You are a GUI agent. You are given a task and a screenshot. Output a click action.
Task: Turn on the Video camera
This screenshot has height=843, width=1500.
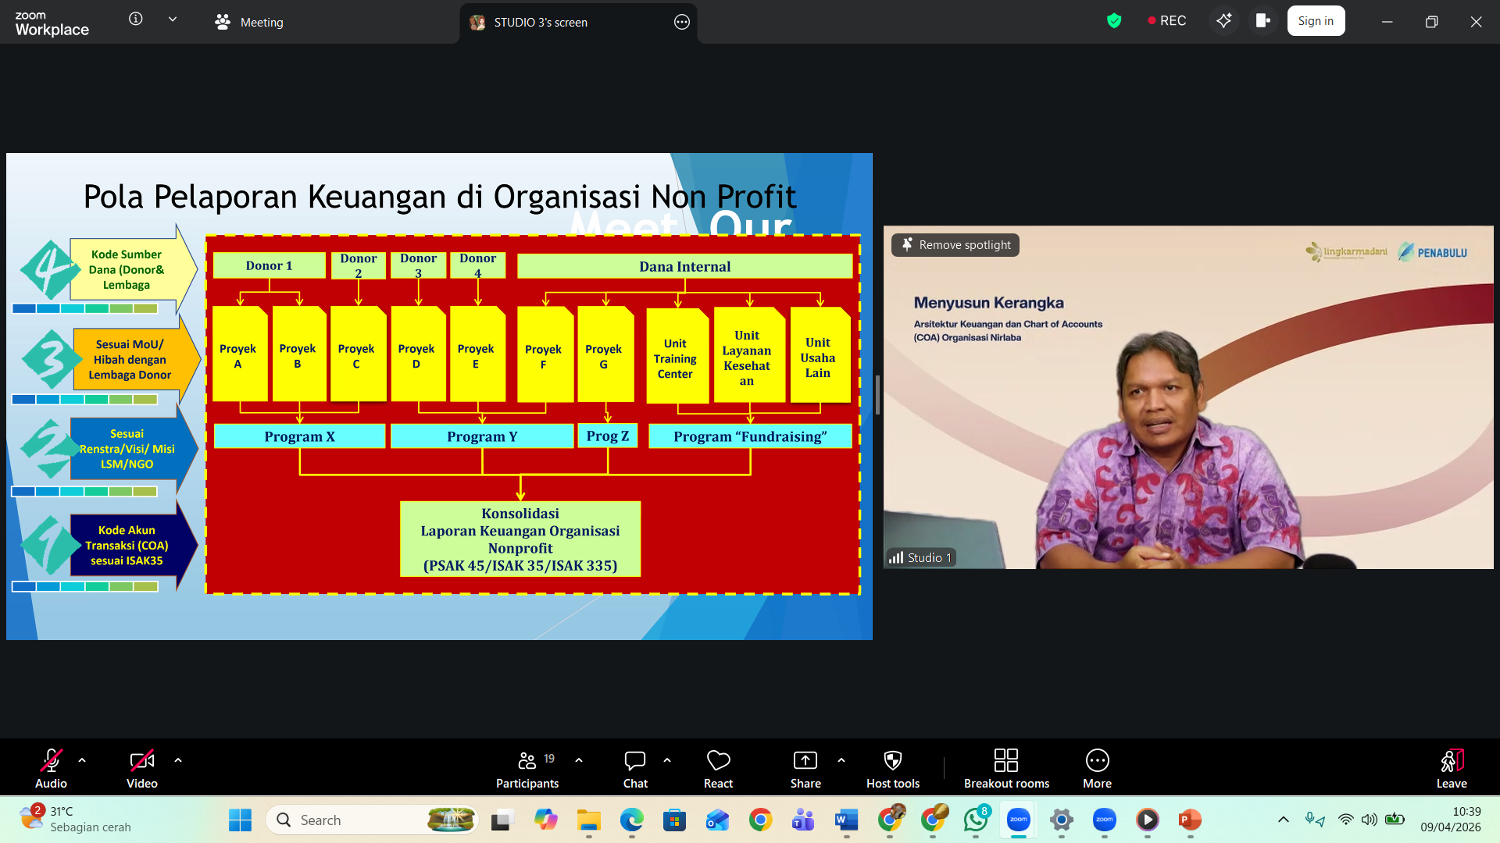click(141, 769)
